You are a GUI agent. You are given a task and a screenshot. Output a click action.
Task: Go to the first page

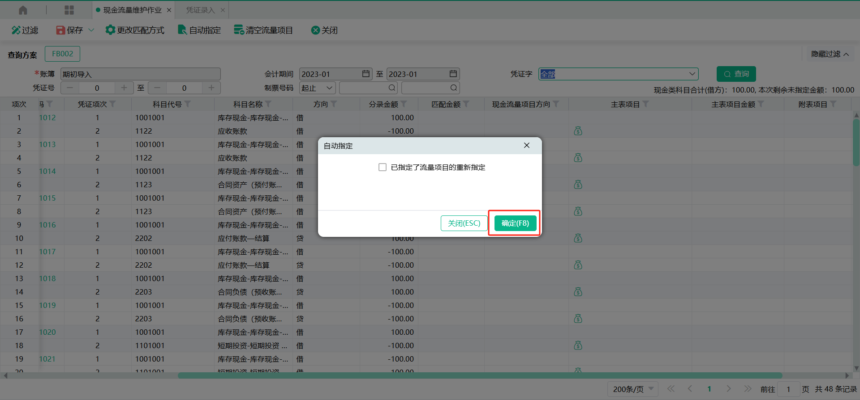point(671,389)
